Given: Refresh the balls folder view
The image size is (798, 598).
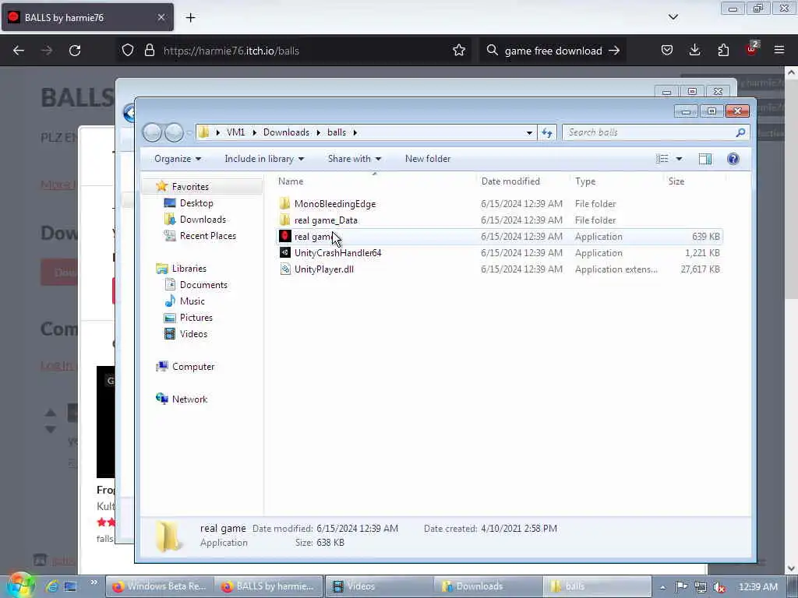Looking at the screenshot, I should click(x=547, y=132).
